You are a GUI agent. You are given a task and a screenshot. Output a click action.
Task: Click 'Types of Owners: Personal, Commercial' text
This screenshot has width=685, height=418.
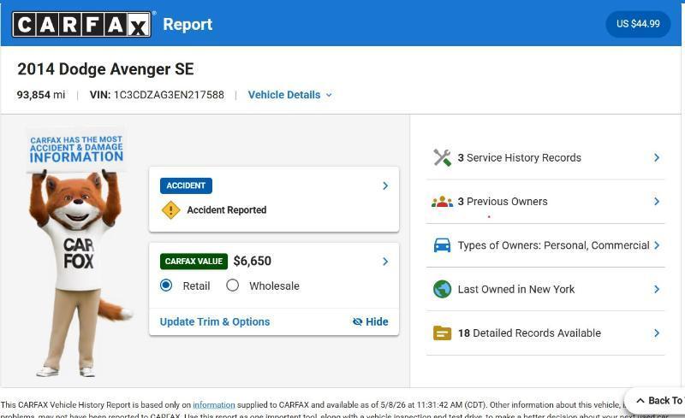coord(553,245)
